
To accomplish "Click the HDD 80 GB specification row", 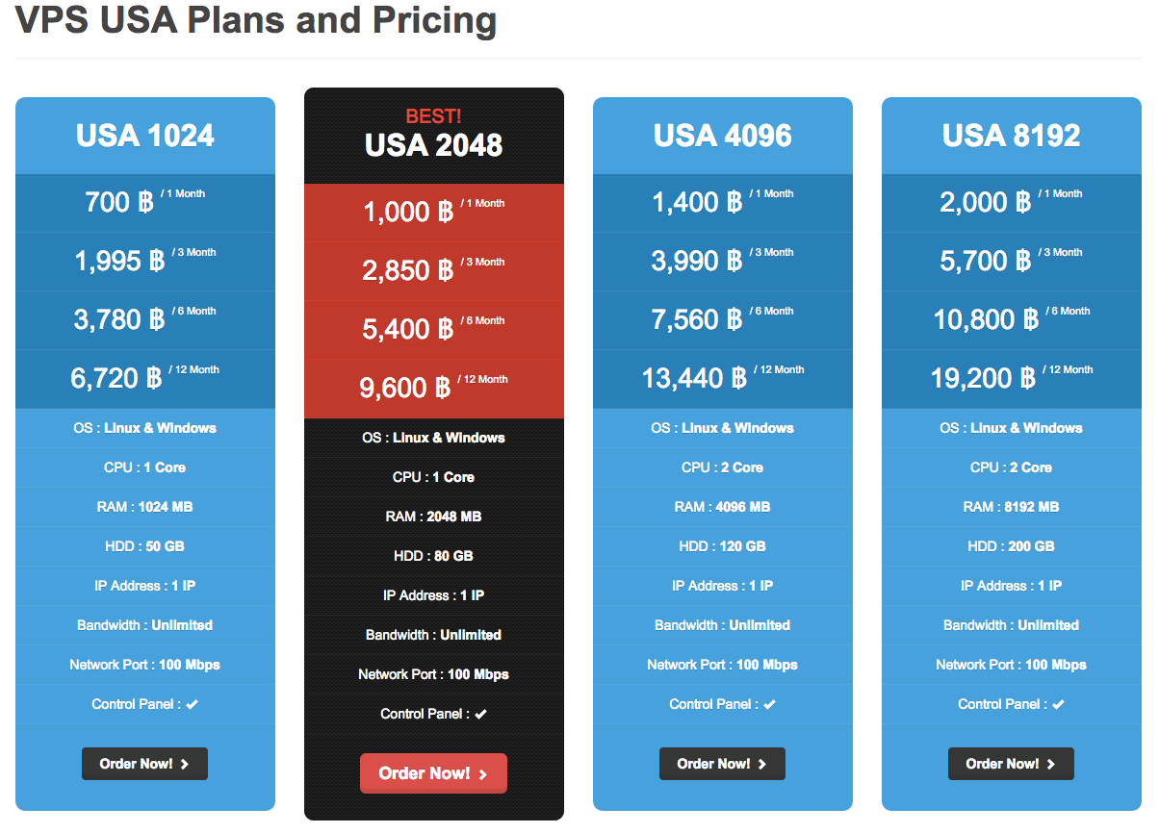I will tap(433, 556).
